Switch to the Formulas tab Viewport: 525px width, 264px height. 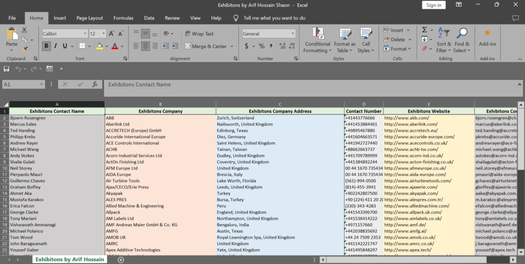click(x=123, y=18)
